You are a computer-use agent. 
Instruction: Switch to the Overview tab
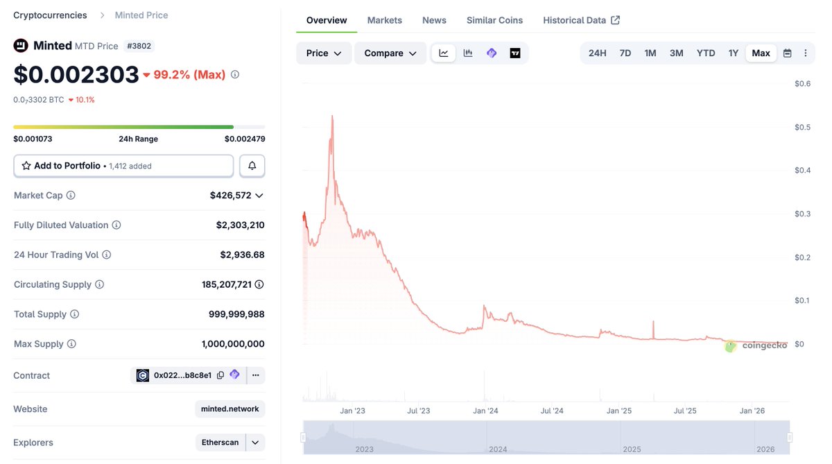point(327,20)
